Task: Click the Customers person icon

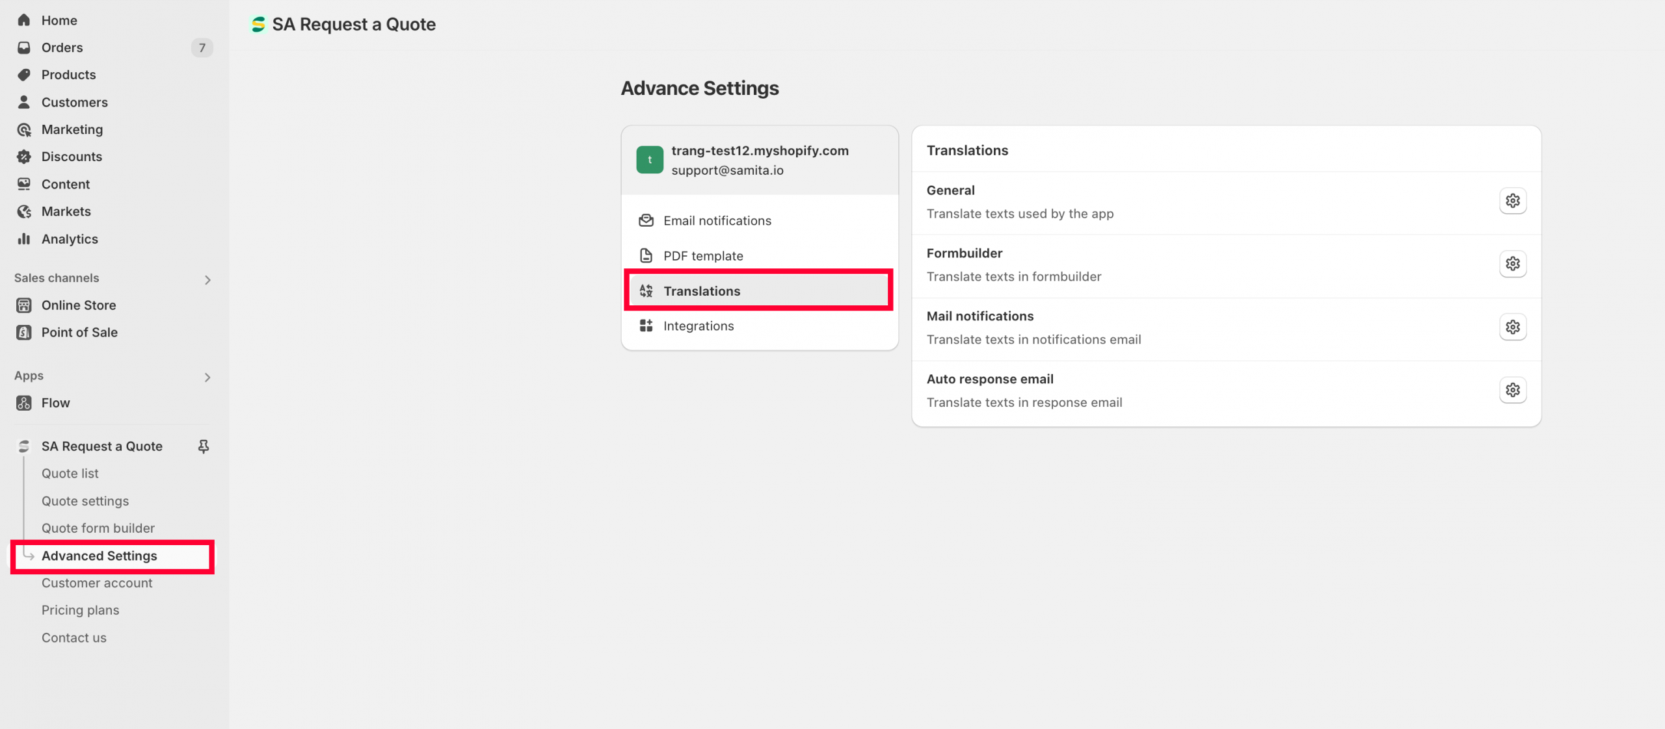Action: 24,102
